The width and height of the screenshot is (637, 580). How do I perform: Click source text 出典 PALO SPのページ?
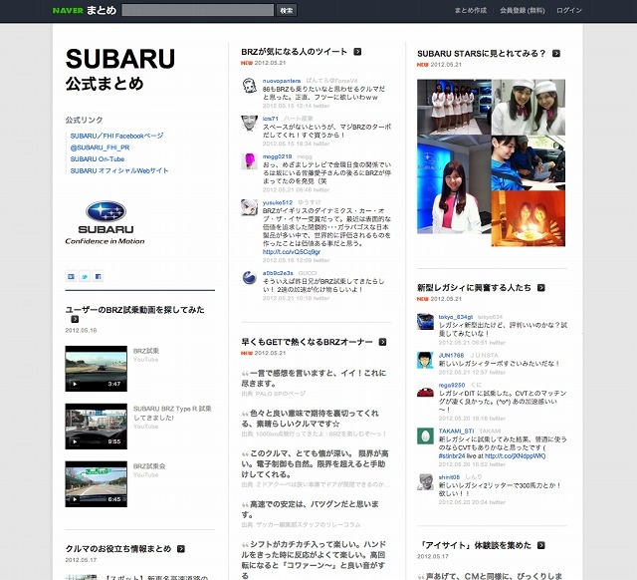(x=274, y=394)
